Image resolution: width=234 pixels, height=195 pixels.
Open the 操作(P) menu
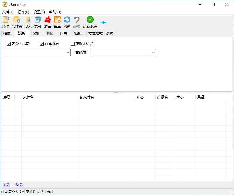click(x=23, y=12)
